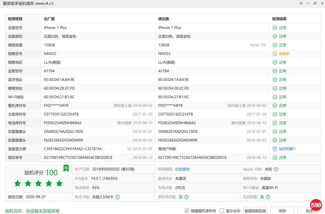325x214 pixels.
Task: Click help icon beside 序列号匹配 是
Action: tap(187, 197)
